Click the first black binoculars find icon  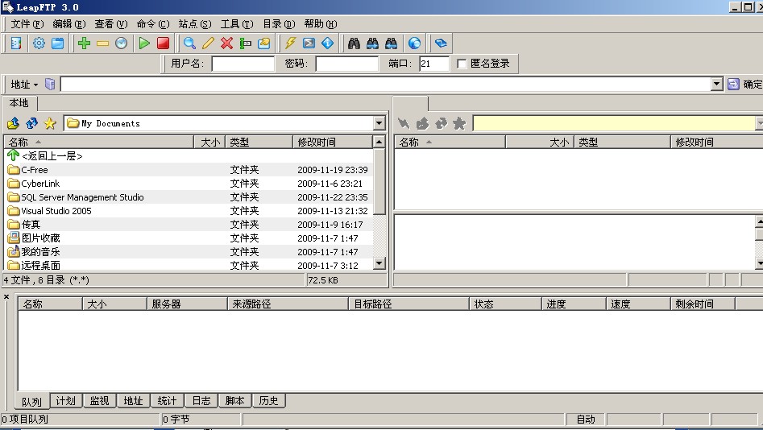pyautogui.click(x=354, y=43)
